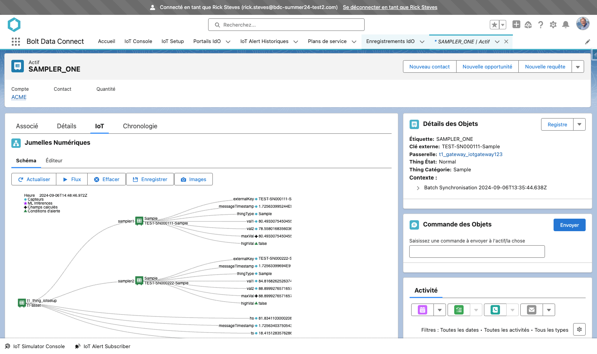Expand IoT Alert Historiques chevron
This screenshot has height=354, width=597.
click(296, 41)
